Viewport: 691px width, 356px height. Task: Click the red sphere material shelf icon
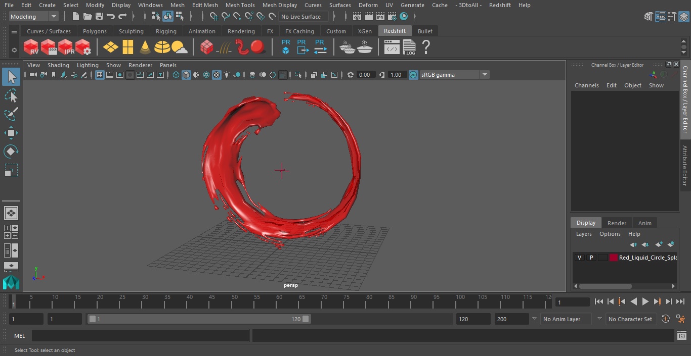[x=258, y=47]
